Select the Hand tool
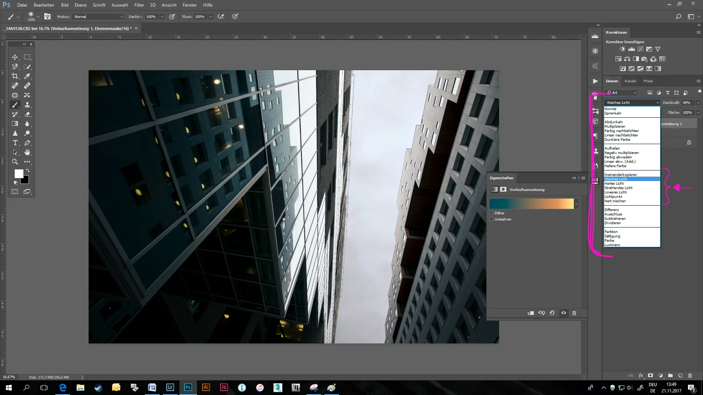This screenshot has height=395, width=703. click(x=27, y=152)
